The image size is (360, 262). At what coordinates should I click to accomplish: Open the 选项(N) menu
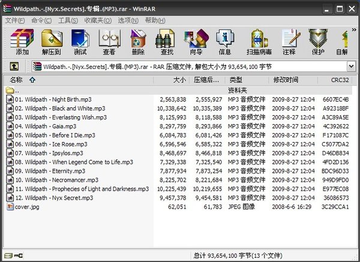[128, 20]
